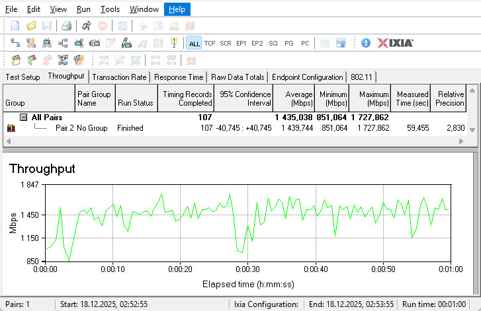Open the Run menu
This screenshot has height=311, width=481.
[x=83, y=9]
